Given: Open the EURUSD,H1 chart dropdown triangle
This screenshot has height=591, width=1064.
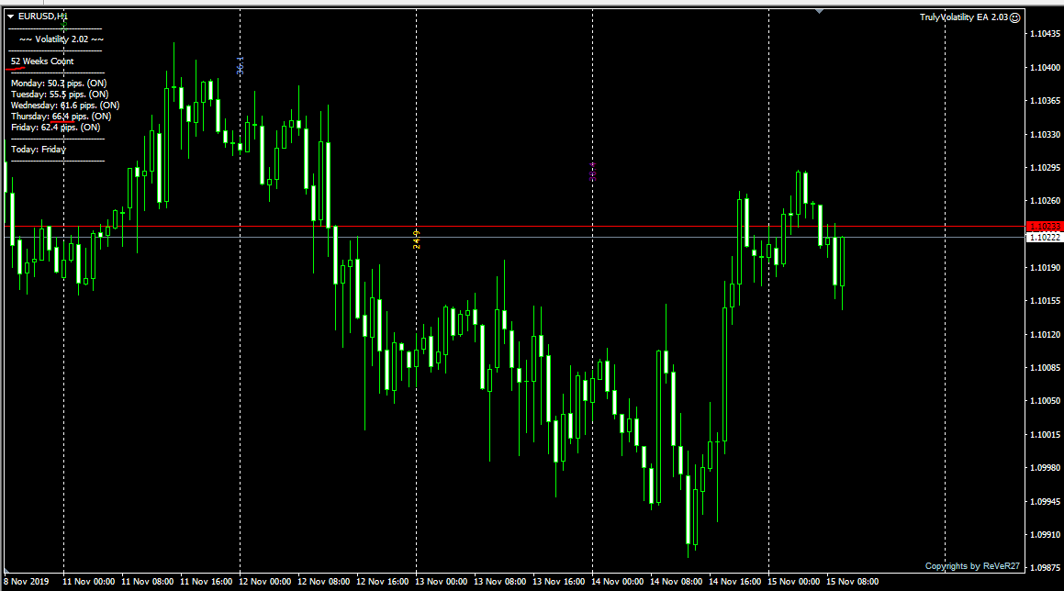Looking at the screenshot, I should (x=11, y=17).
